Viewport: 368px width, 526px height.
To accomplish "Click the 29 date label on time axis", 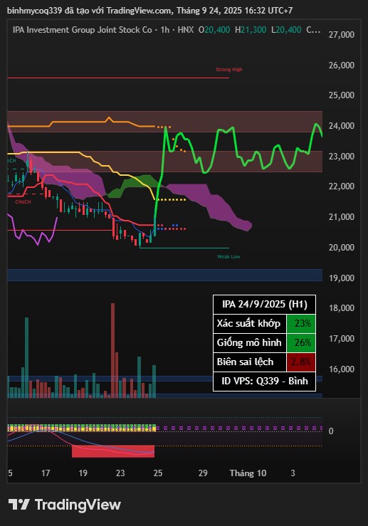I will click(x=203, y=473).
